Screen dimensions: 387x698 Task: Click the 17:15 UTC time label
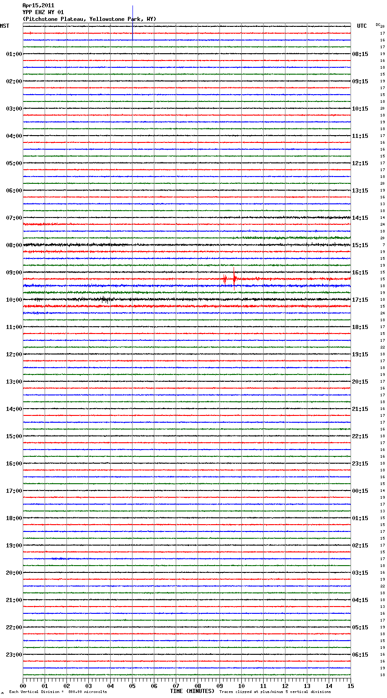tap(360, 300)
